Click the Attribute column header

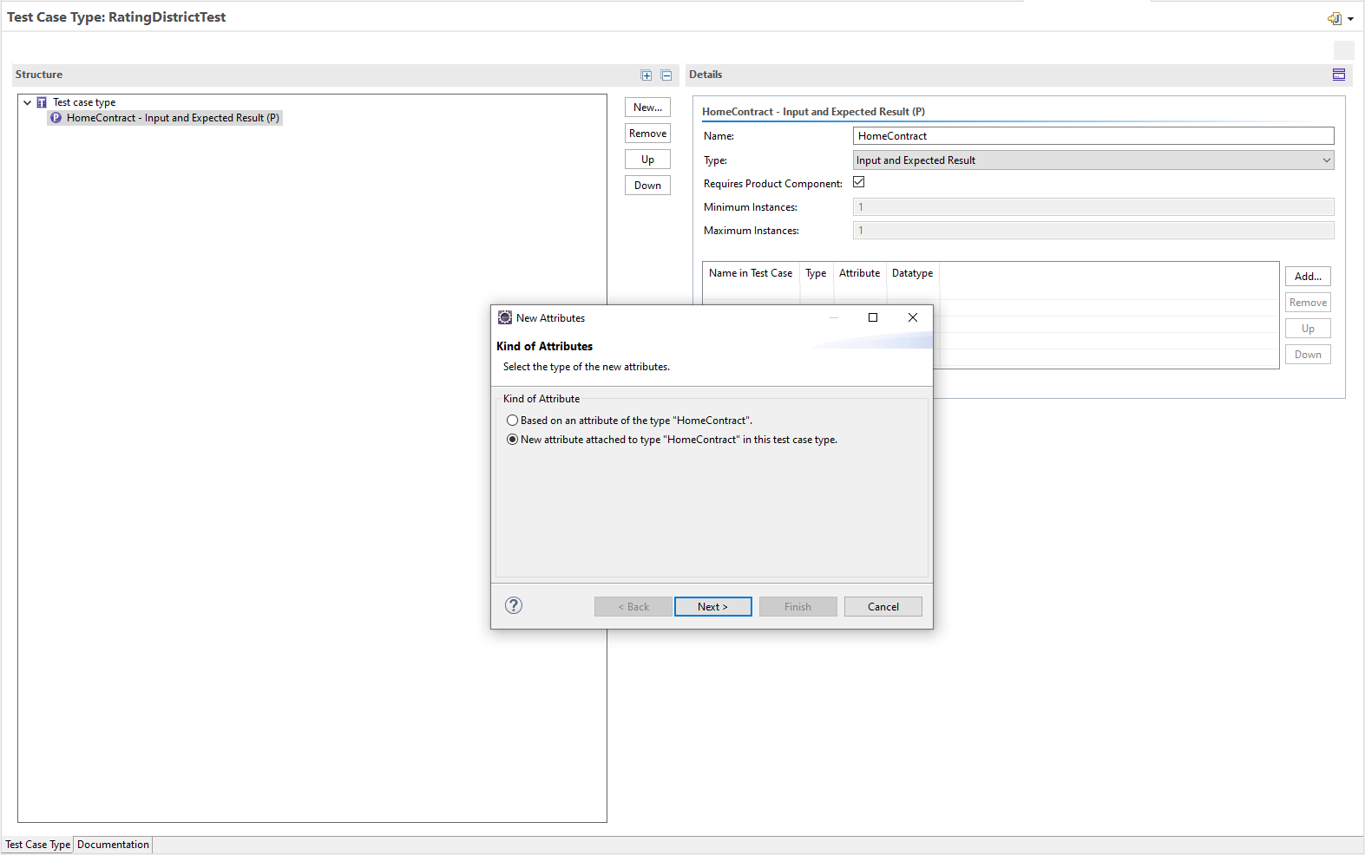point(859,273)
